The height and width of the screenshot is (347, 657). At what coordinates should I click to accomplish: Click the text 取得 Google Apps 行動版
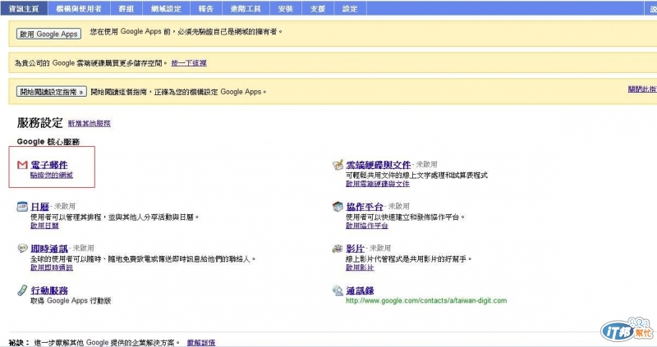[71, 300]
